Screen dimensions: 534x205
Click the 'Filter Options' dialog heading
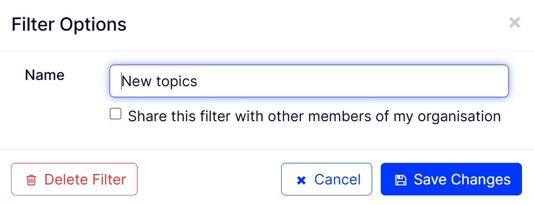click(x=69, y=24)
